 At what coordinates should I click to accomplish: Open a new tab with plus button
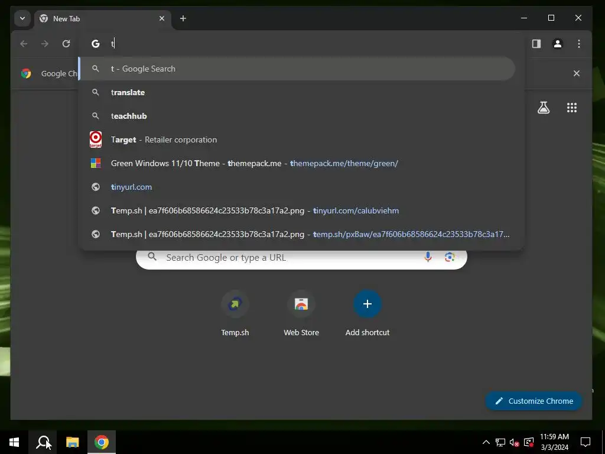183,18
